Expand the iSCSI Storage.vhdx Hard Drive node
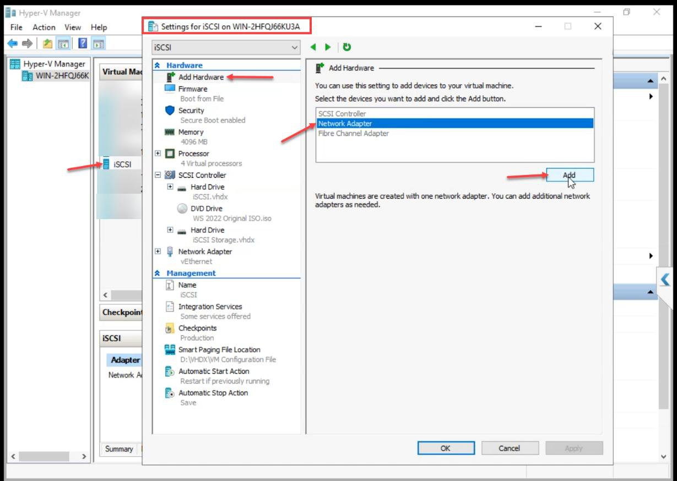The width and height of the screenshot is (677, 481). (170, 230)
